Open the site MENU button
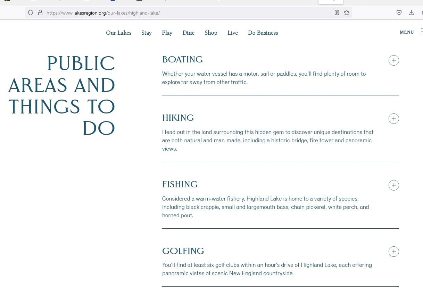Screen dimensions: 423x288 click(407, 32)
